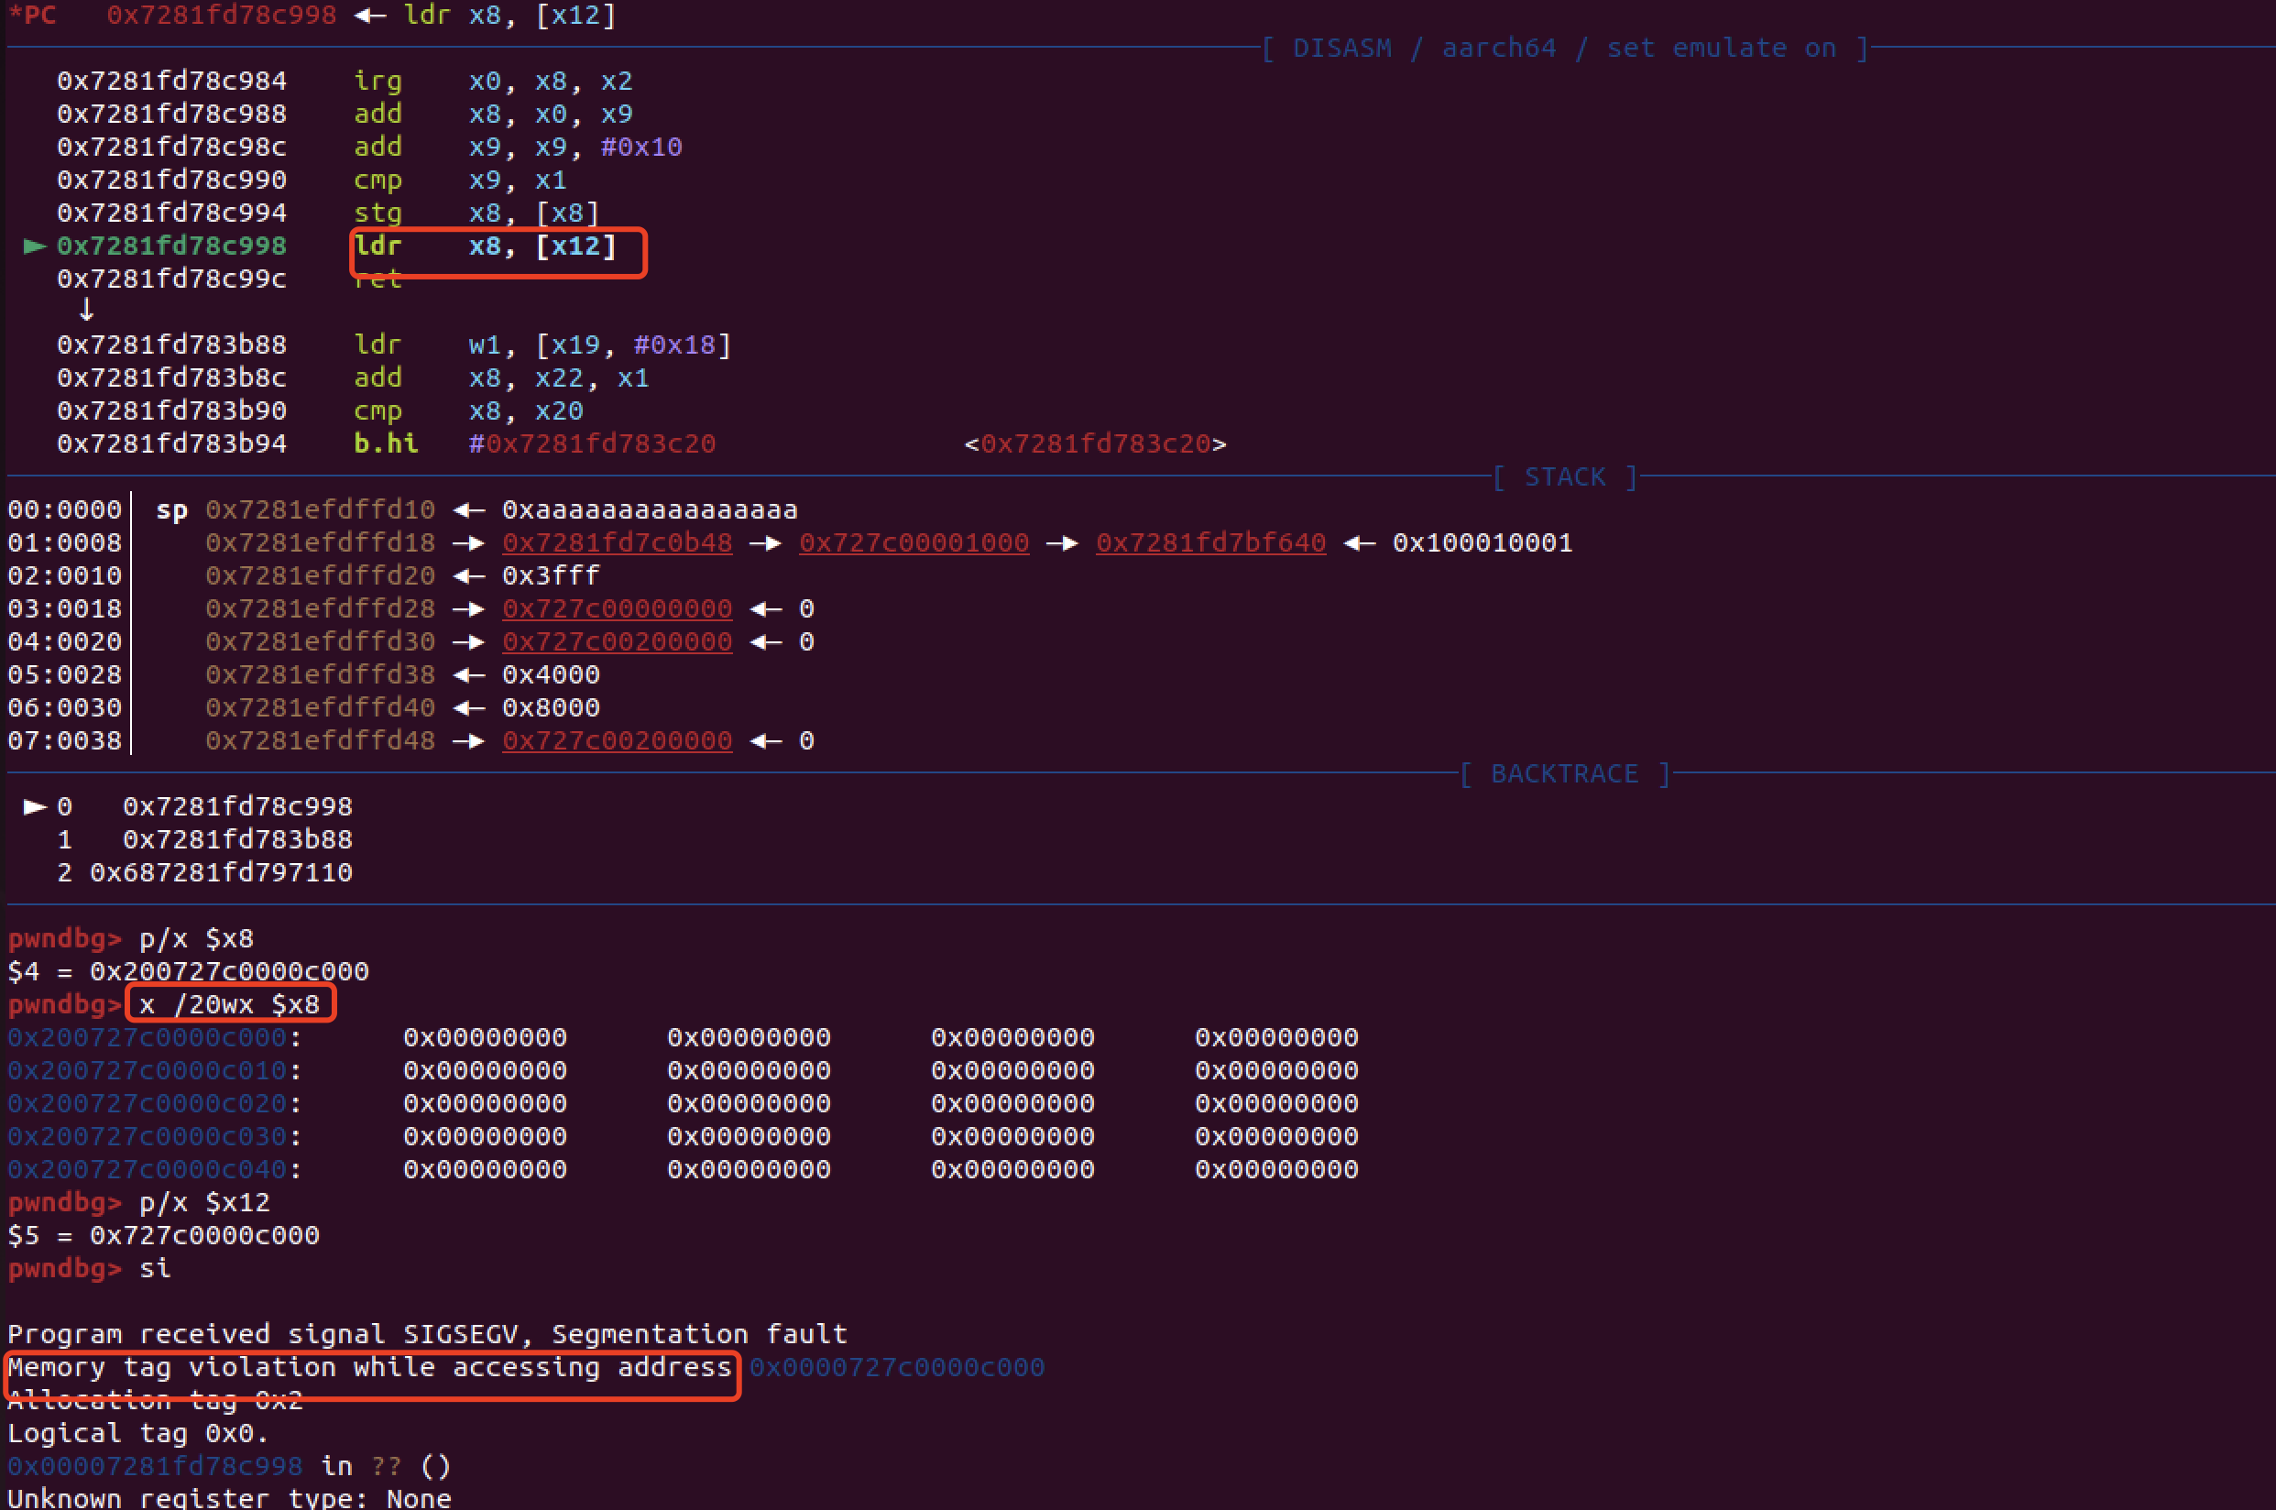Click the STACK section header label
Screen dimensions: 2276x1510
click(1564, 477)
